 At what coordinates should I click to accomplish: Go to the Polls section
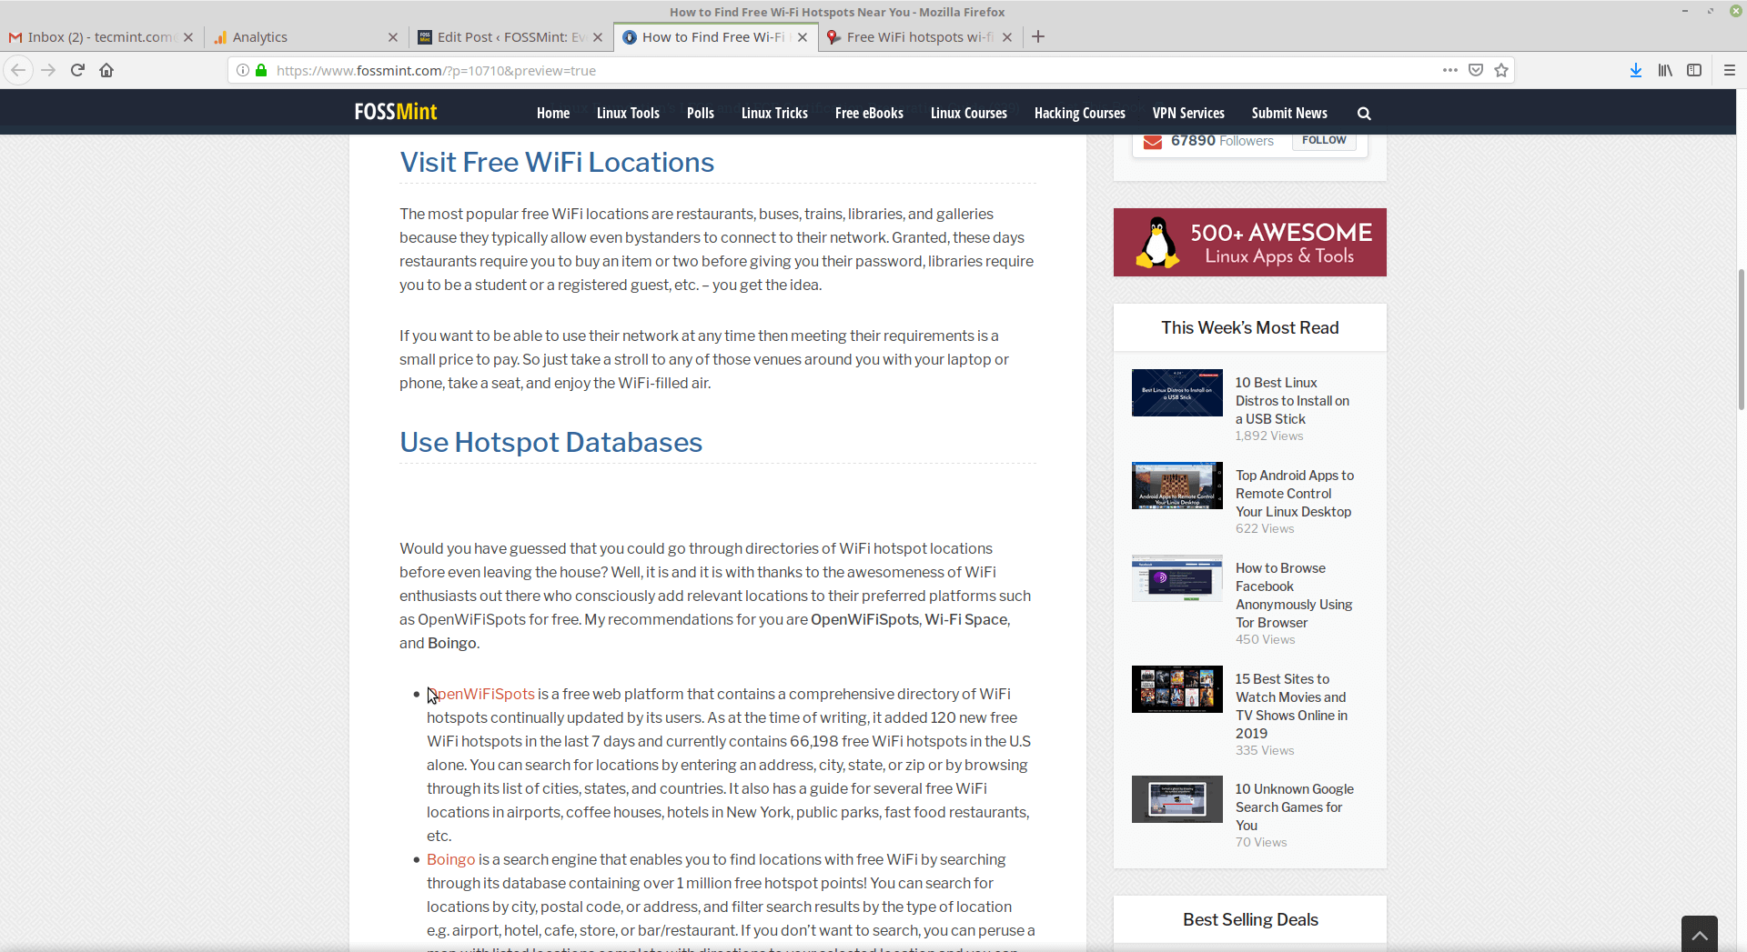pos(701,113)
